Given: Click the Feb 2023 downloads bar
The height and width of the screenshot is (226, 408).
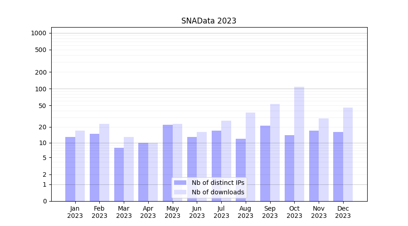Looking at the screenshot, I should (104, 162).
